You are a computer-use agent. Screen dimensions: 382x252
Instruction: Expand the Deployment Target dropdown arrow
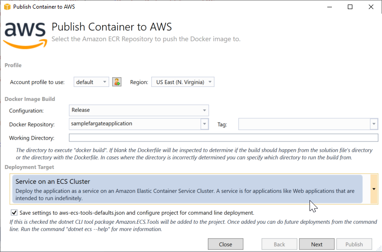click(x=374, y=189)
